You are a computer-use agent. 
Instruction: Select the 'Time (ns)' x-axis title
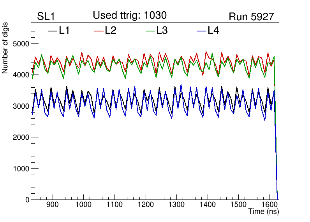(264, 212)
